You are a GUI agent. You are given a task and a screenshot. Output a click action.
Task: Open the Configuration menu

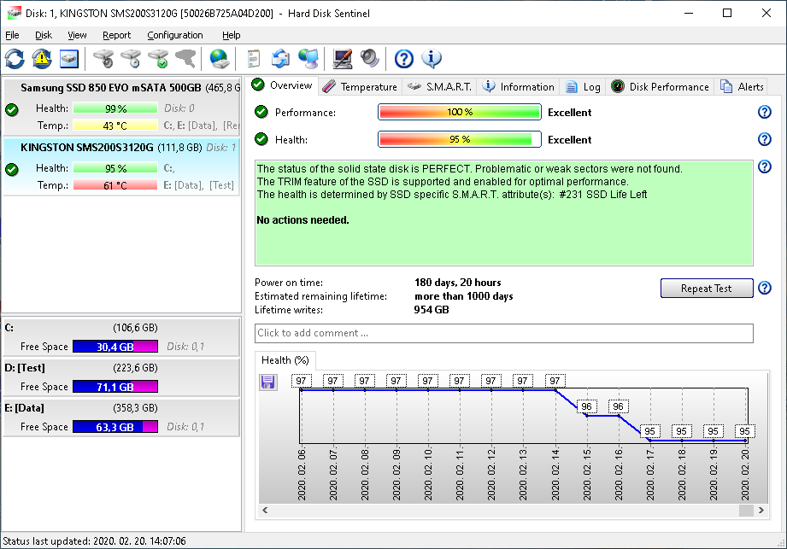[x=174, y=35]
